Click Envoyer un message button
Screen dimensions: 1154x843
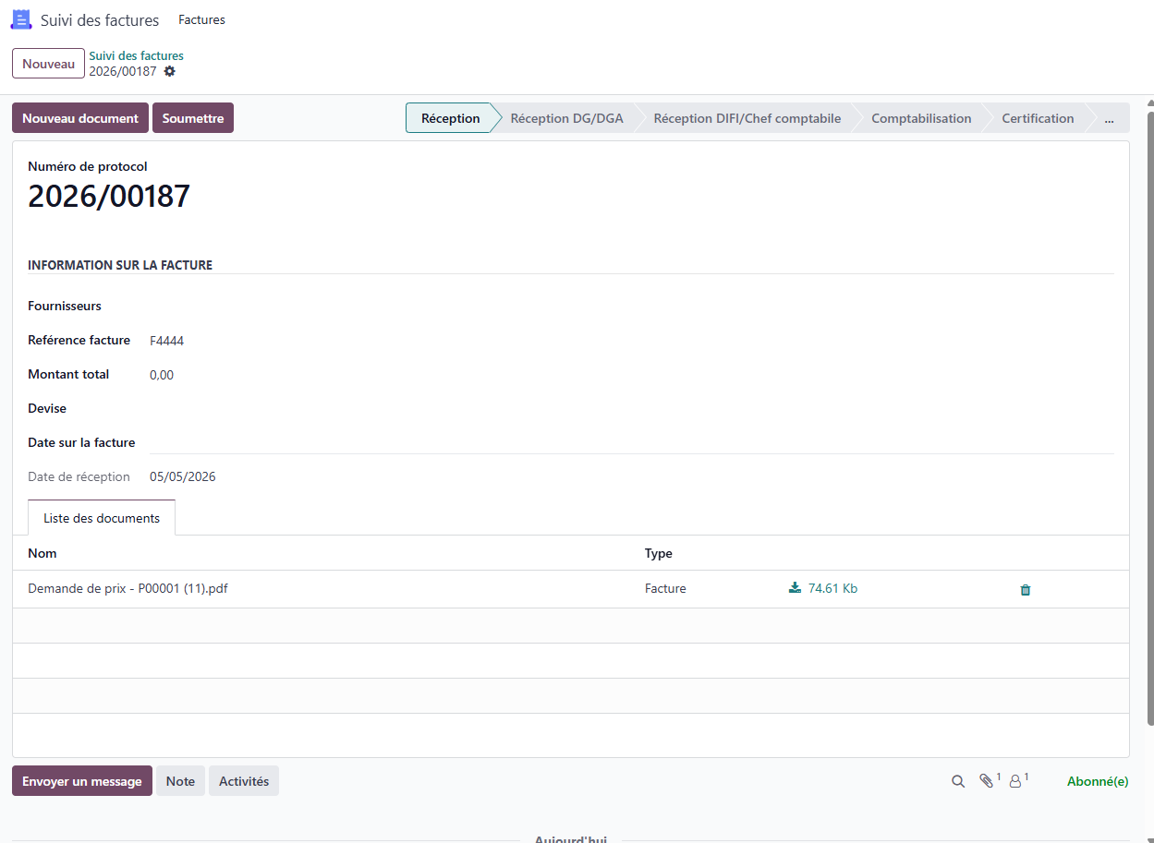[82, 781]
